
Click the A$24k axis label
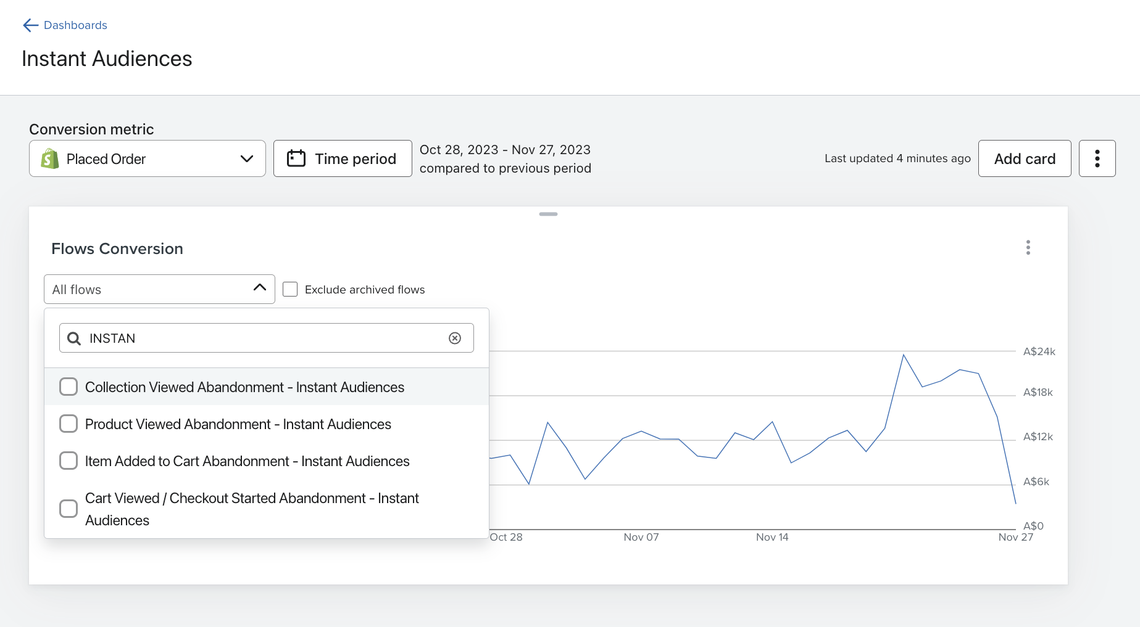(x=1039, y=351)
